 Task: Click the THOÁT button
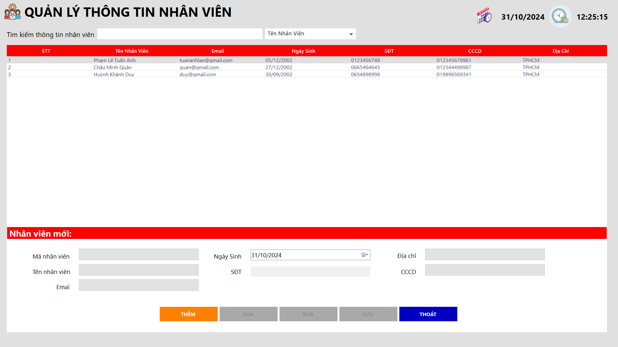coord(428,314)
